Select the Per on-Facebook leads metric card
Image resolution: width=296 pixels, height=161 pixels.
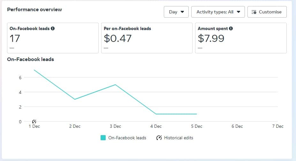pyautogui.click(x=147, y=38)
